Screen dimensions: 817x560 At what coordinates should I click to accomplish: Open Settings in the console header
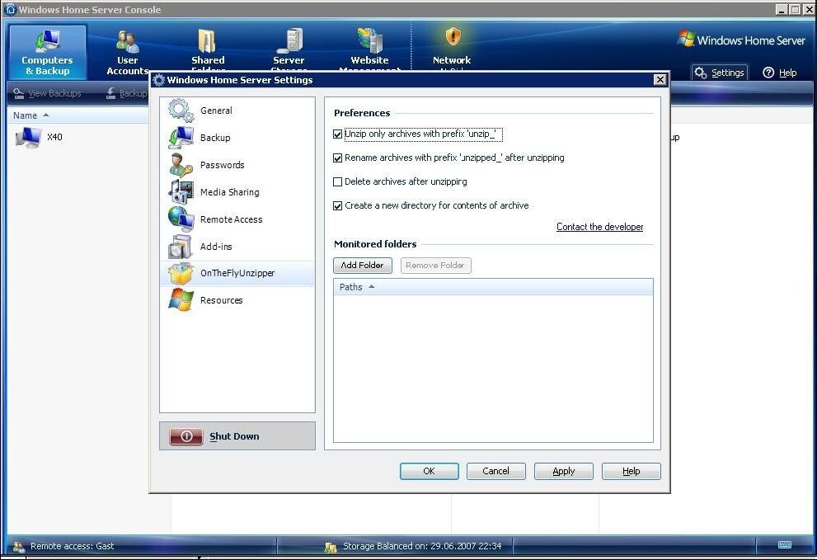tap(720, 73)
